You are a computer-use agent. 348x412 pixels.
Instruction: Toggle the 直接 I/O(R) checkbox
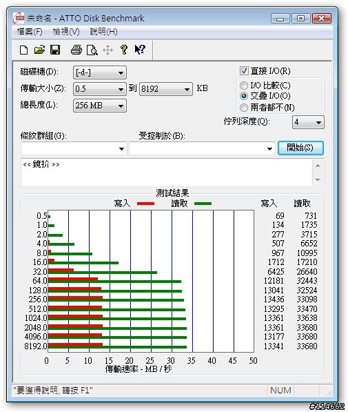[x=244, y=70]
